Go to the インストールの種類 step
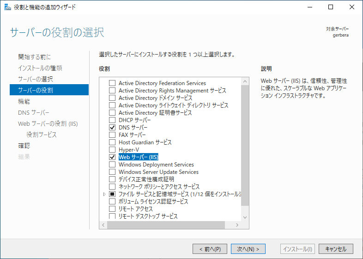The height and width of the screenshot is (259, 363). click(40, 68)
